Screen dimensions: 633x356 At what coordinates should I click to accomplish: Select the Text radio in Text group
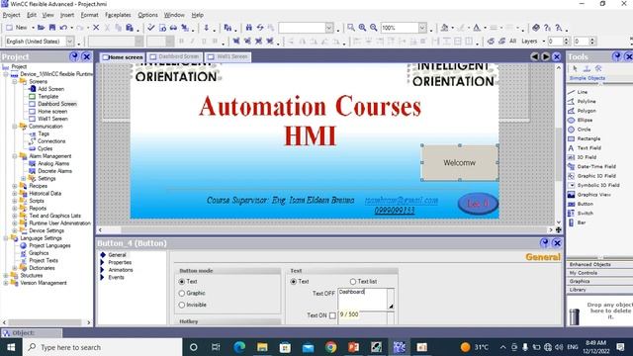(294, 281)
